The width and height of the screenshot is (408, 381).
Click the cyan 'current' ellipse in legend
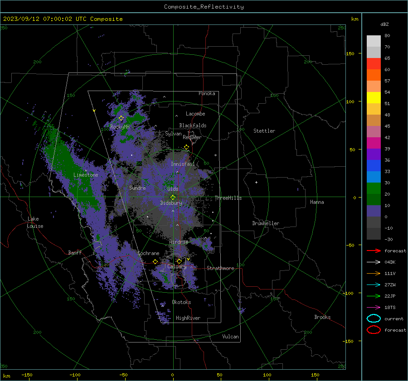[x=374, y=318]
